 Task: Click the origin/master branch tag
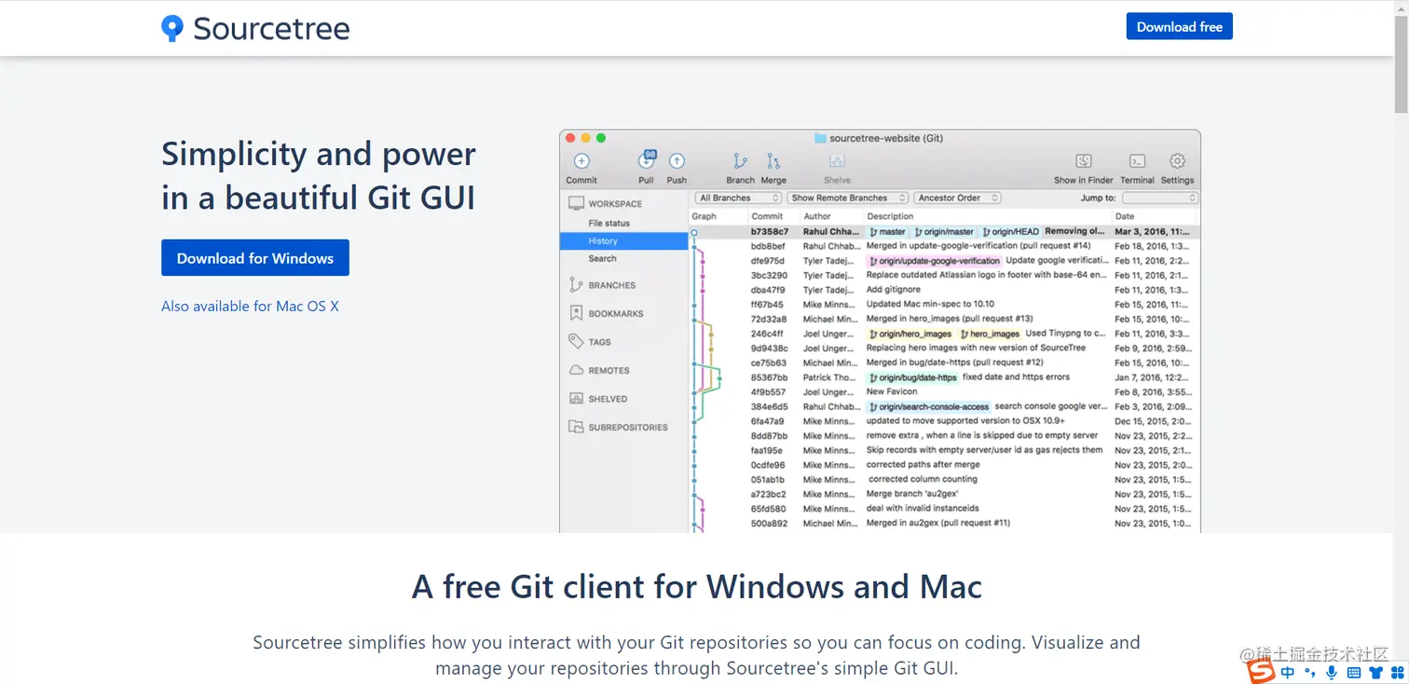coord(944,231)
